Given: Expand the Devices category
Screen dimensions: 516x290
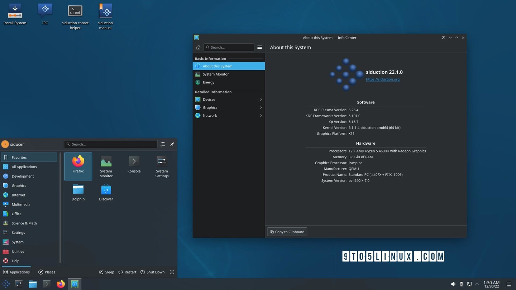Looking at the screenshot, I should click(229, 100).
